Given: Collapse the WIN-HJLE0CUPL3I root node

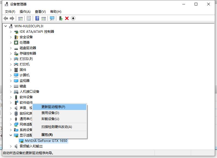Looking at the screenshot, I should click(6, 26).
